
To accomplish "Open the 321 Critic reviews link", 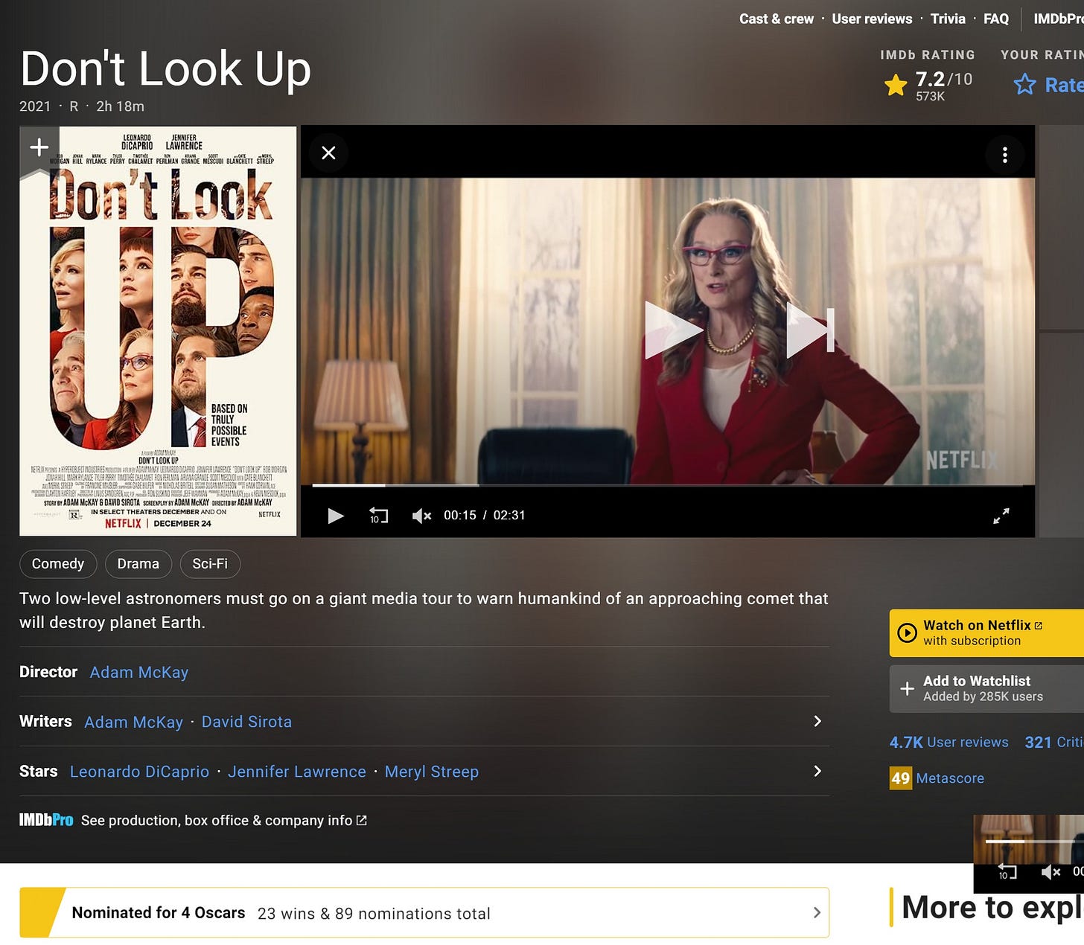I will [x=1053, y=742].
